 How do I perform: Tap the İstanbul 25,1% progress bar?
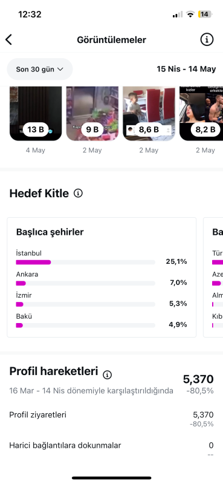(85, 262)
